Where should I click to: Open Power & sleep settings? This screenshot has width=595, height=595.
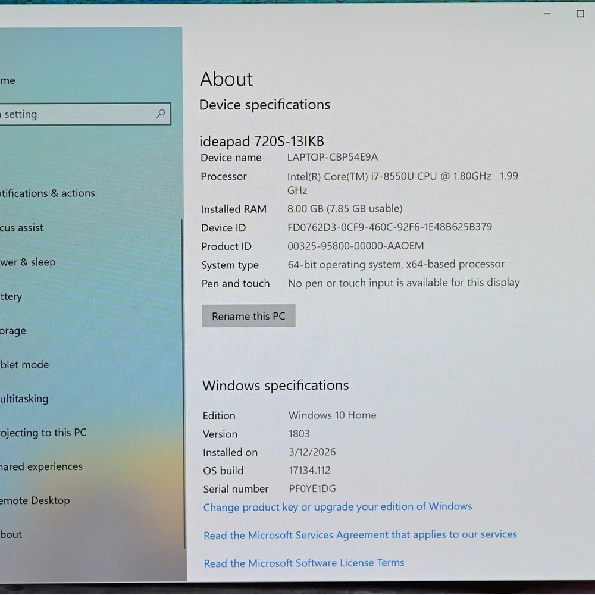(28, 262)
